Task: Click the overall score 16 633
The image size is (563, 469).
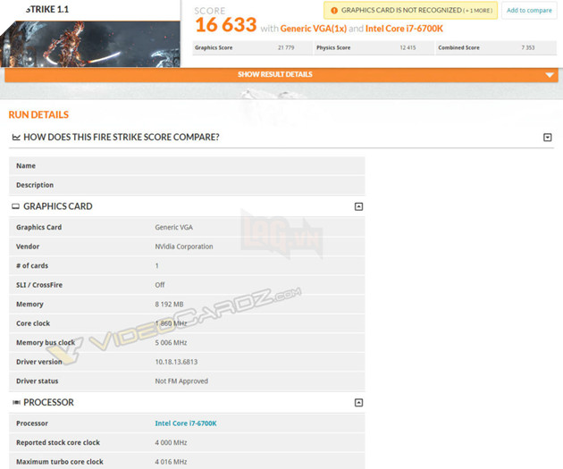Action: [226, 25]
